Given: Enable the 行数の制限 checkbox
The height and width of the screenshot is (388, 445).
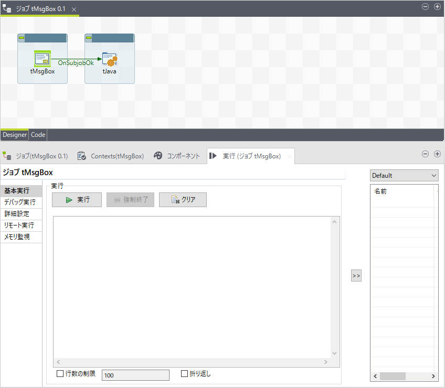Looking at the screenshot, I should coord(60,374).
